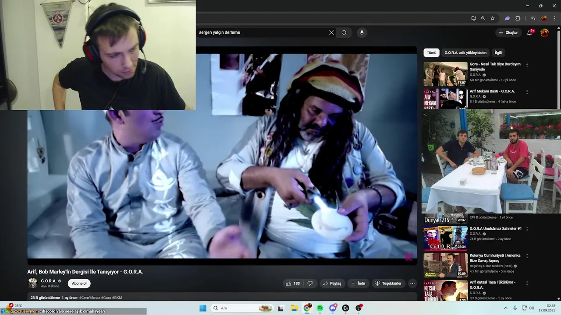Open the volume speaker tray icon
This screenshot has width=561, height=315.
(532, 308)
